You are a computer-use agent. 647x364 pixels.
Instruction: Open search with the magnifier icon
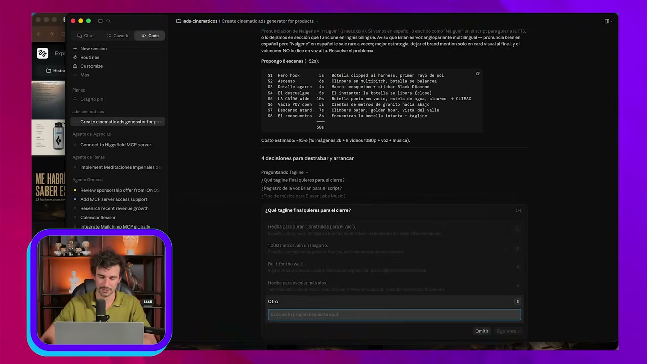point(108,21)
